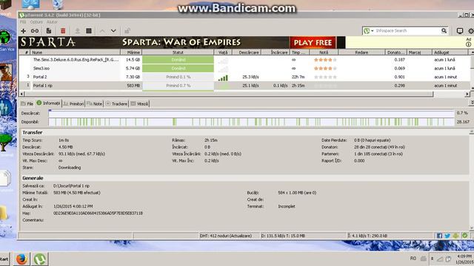This screenshot has height=266, width=474.
Task: Switch to the Viteza tab
Action: 139,103
